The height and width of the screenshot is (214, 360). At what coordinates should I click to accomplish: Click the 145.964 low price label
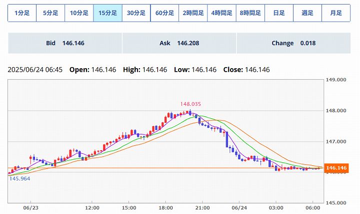click(x=19, y=178)
